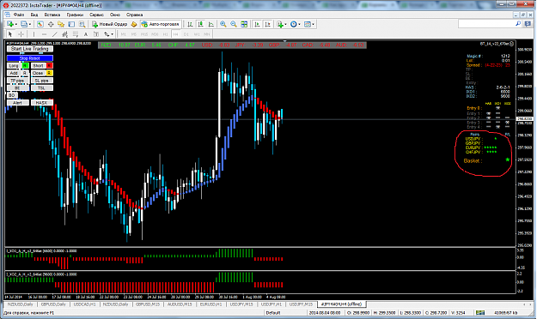The height and width of the screenshot is (319, 537).
Task: Click the search magnifier icon
Action: click(518, 24)
